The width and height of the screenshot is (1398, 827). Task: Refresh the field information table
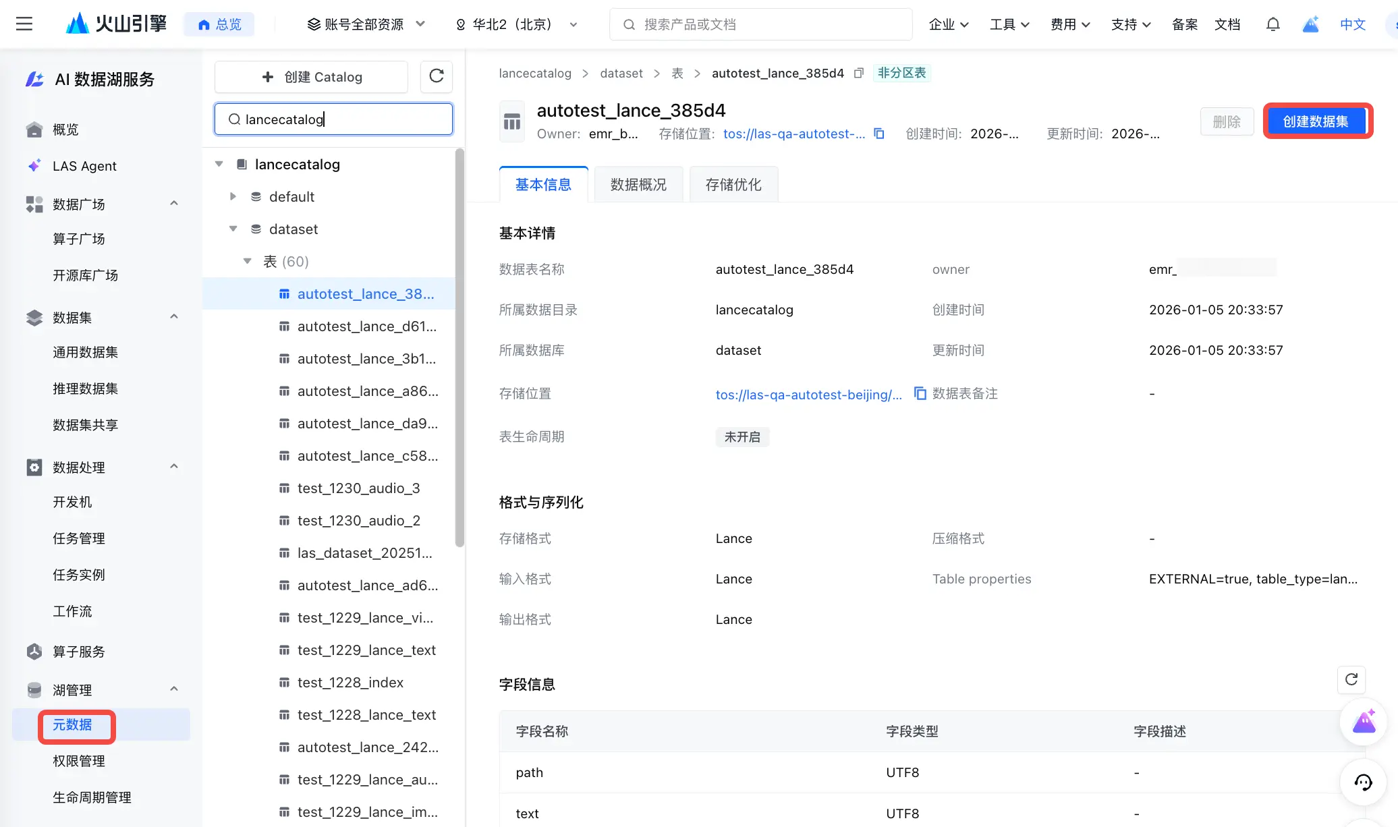pos(1351,679)
